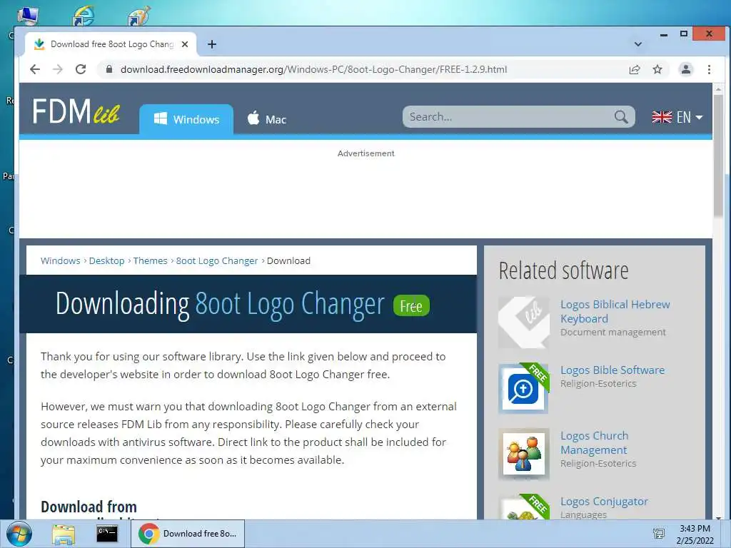731x548 pixels.
Task: Click the page vertical scrollbar thumb
Action: 718,156
